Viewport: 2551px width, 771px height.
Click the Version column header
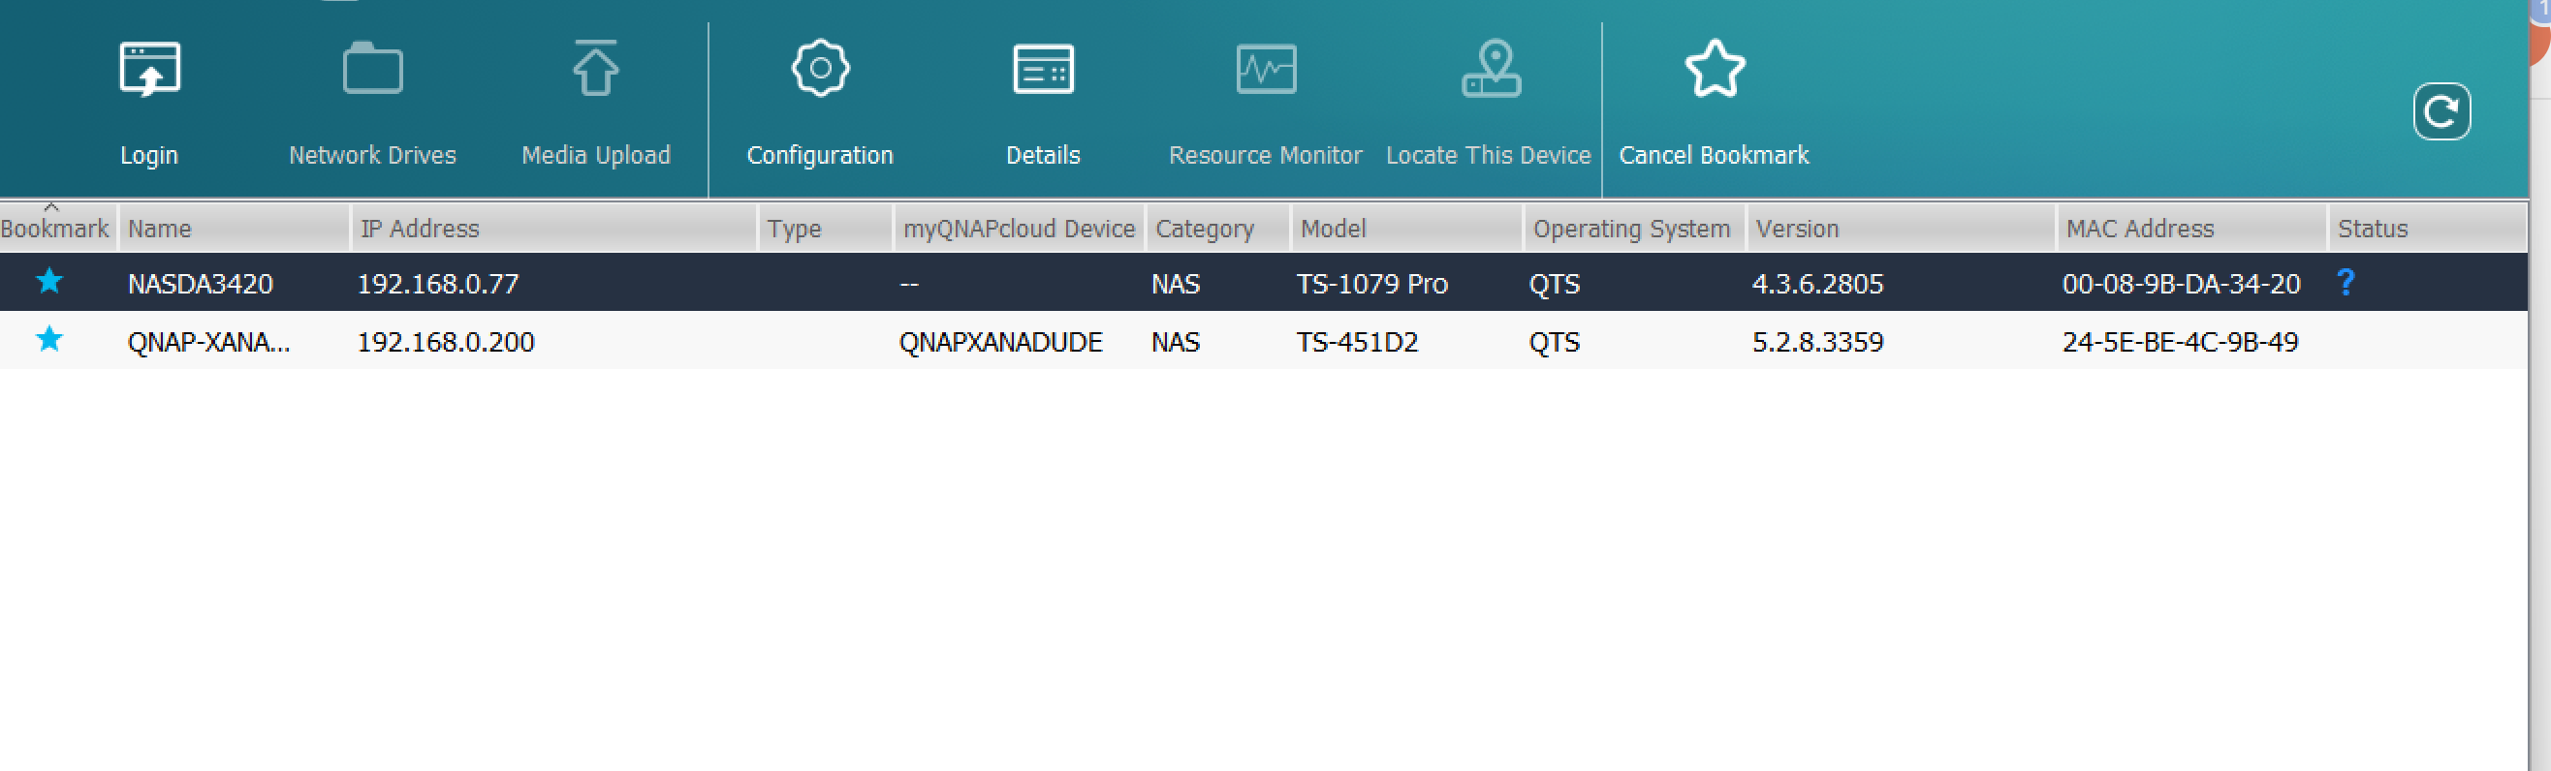[1796, 229]
